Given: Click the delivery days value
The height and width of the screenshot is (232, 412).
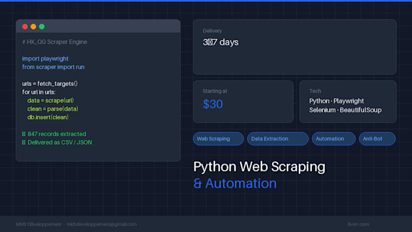Looking at the screenshot, I should [221, 42].
